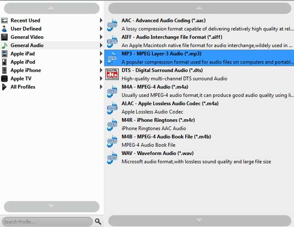Click the Search Profile input field
Viewport: 294px width, 227px height.
point(47,222)
